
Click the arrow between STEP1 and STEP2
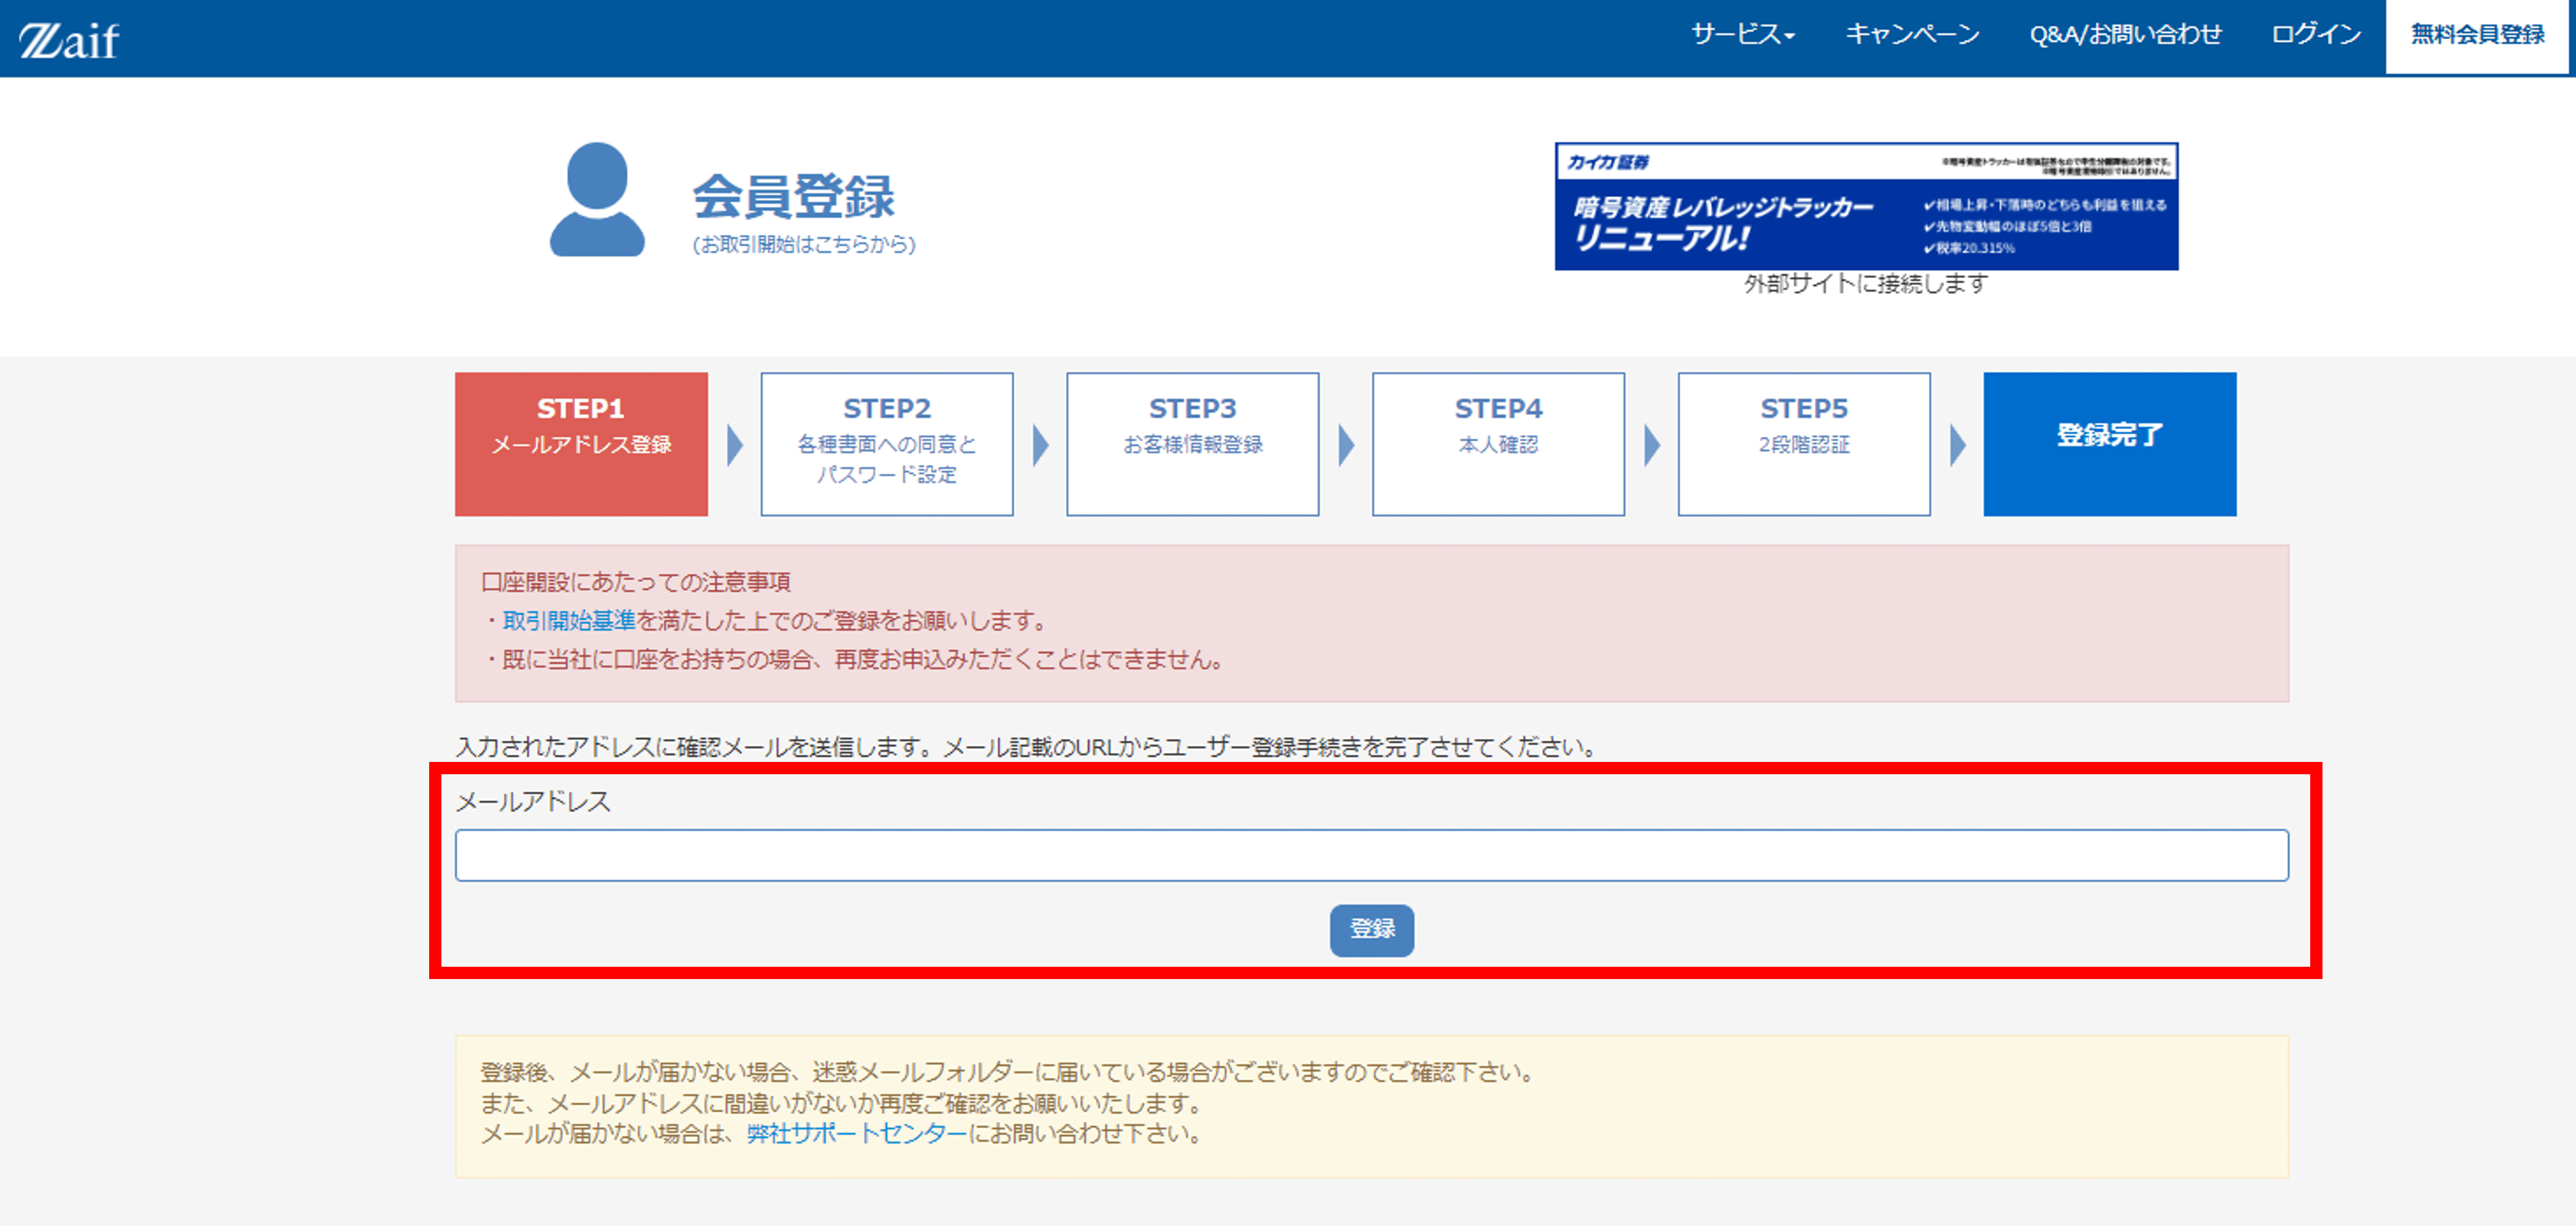[735, 446]
